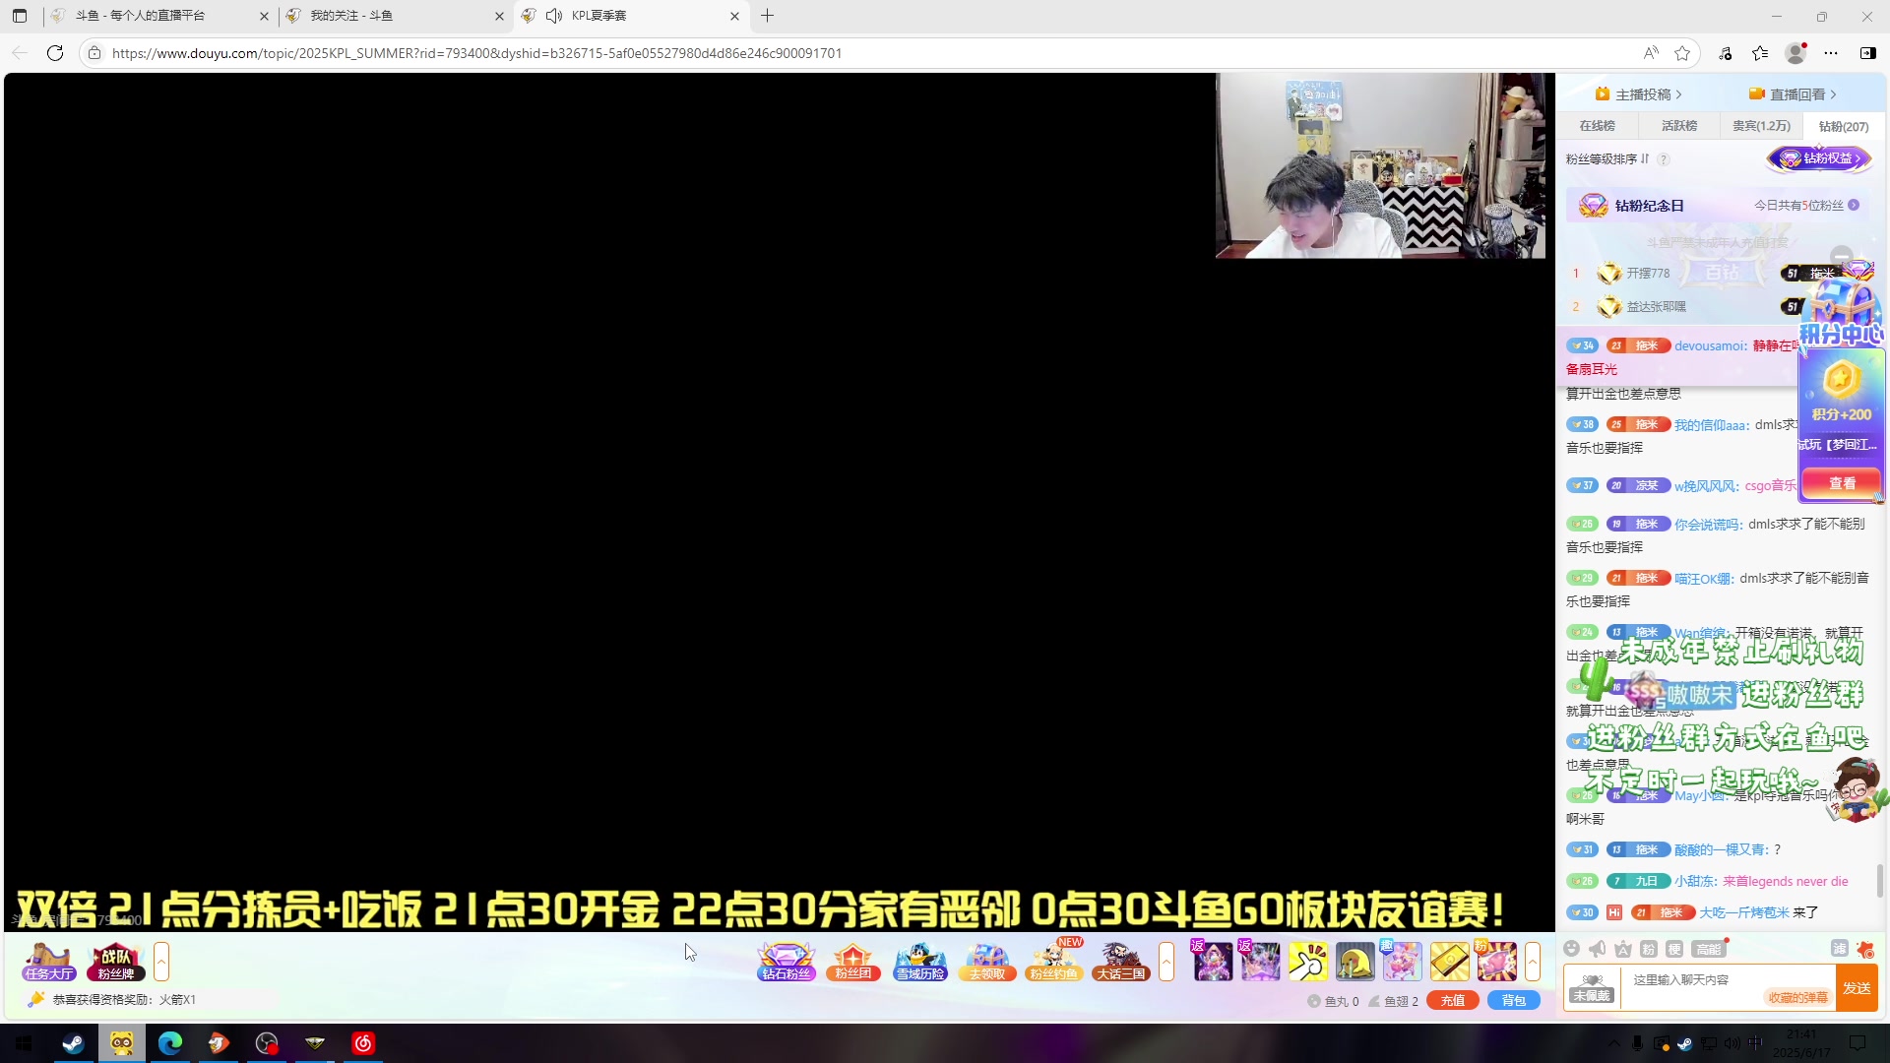Viewport: 1890px width, 1063px height.
Task: Expand 今日共有5位粉丝 arrow
Action: coord(1854,206)
